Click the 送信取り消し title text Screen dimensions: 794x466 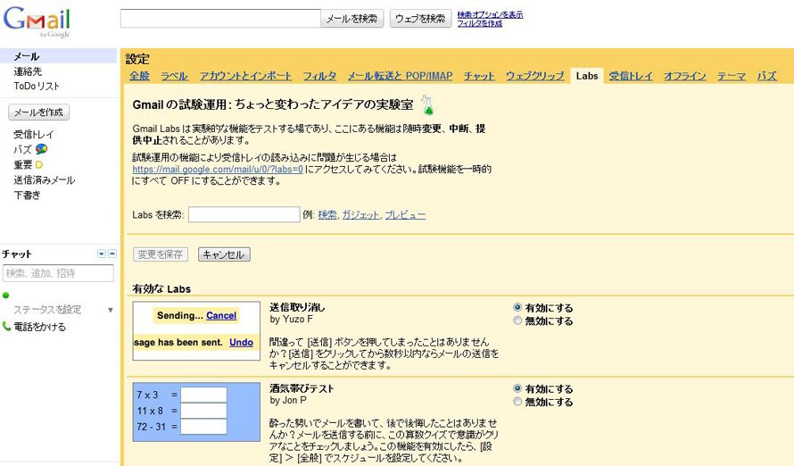tap(297, 307)
